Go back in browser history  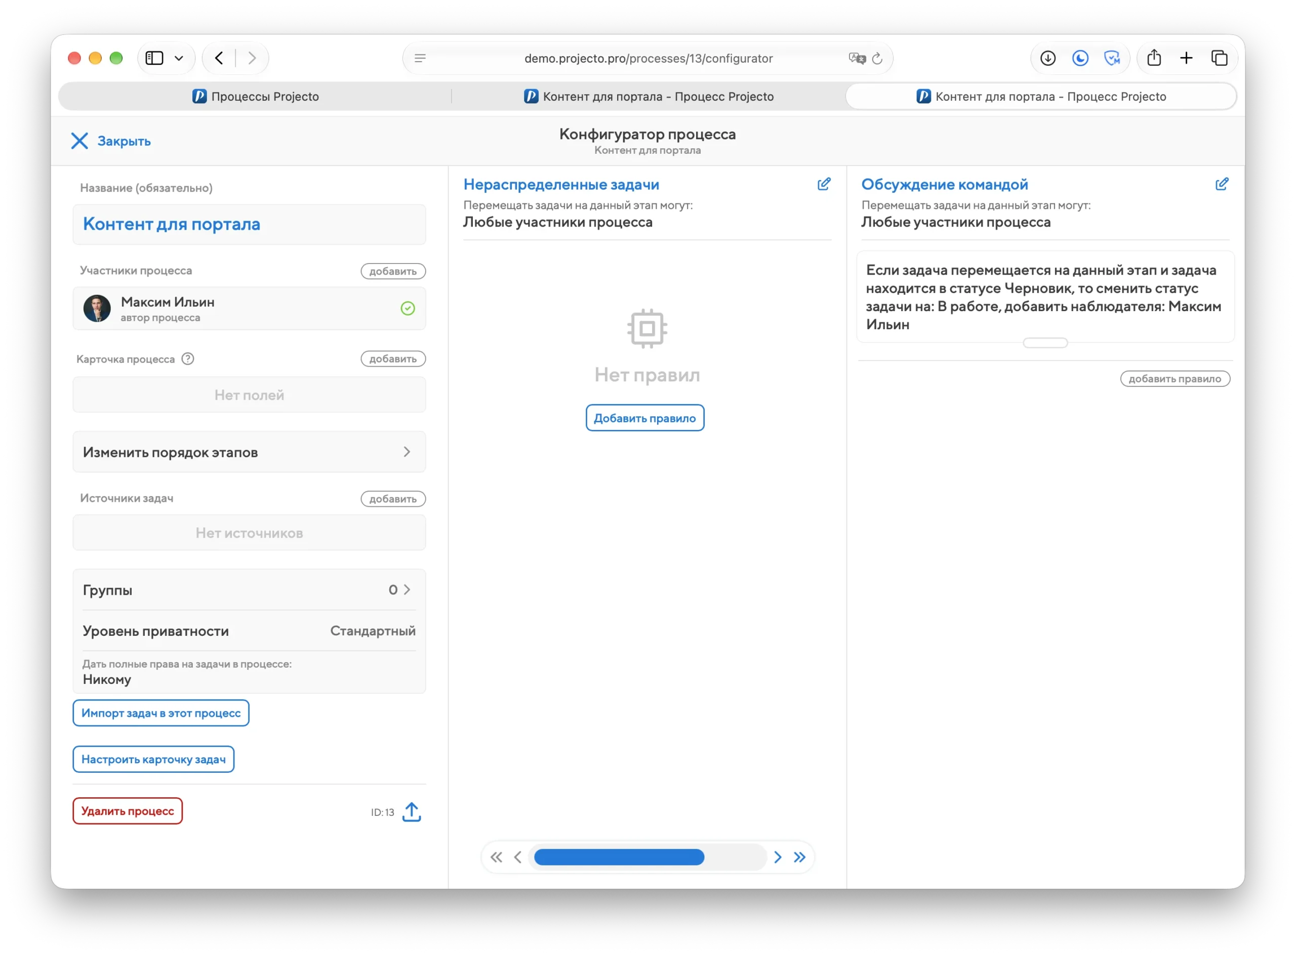(219, 58)
